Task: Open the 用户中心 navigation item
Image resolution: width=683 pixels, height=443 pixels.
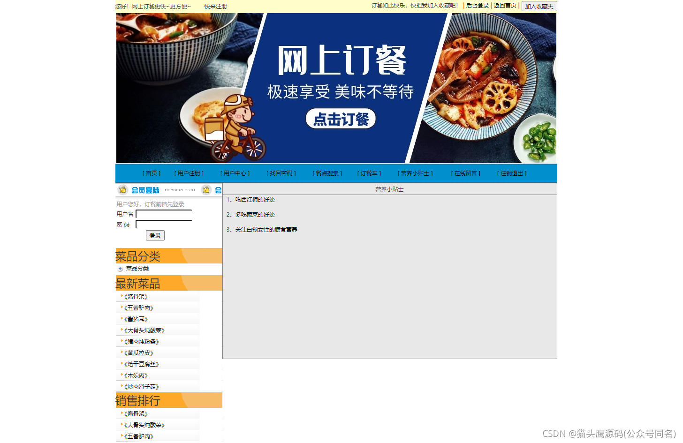Action: pyautogui.click(x=235, y=173)
